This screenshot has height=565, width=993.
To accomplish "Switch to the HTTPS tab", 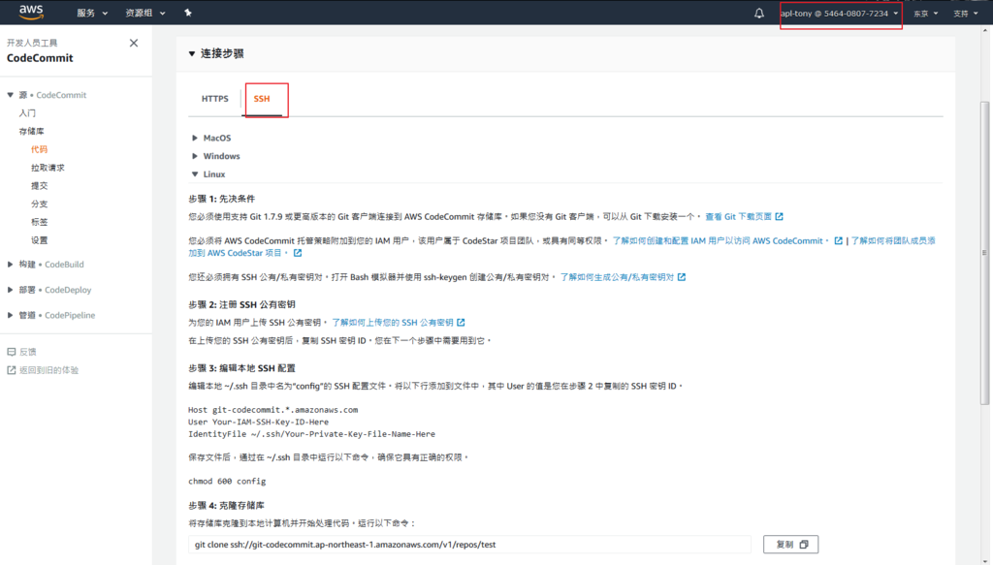I will (214, 99).
